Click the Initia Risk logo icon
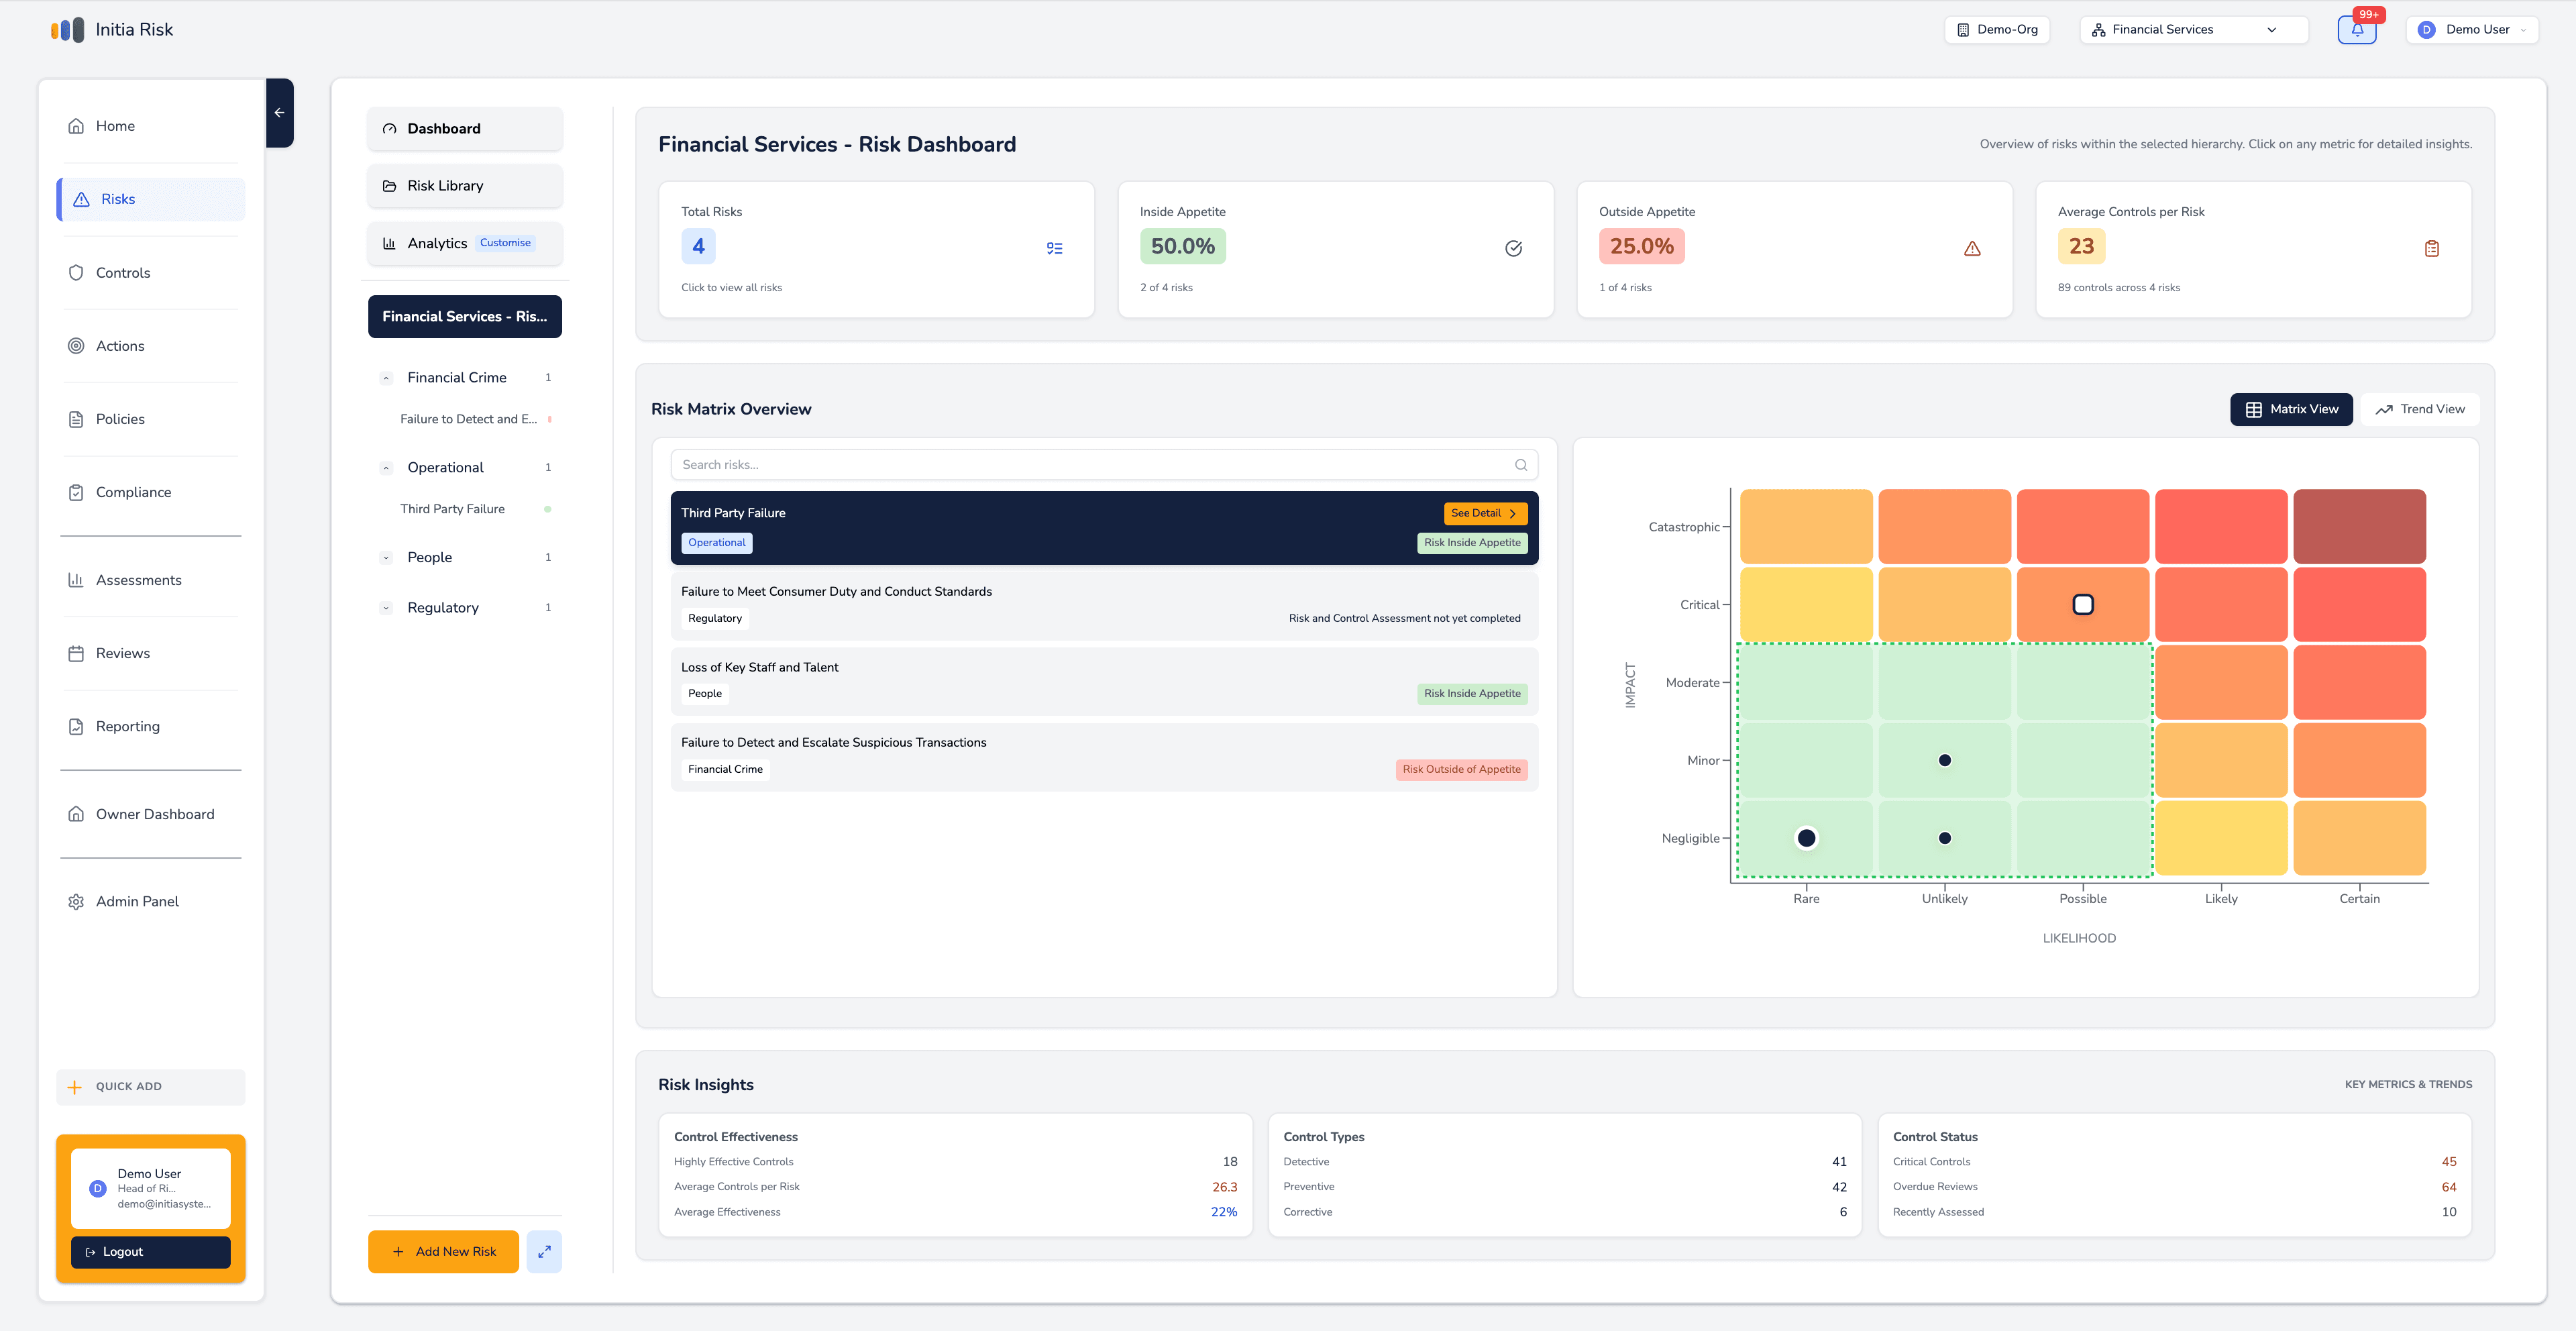 coord(67,30)
